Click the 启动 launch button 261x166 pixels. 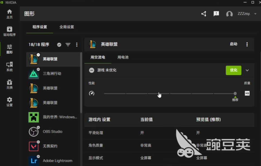(234, 44)
